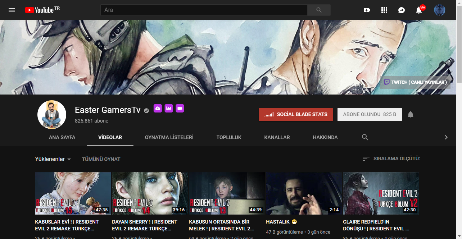The height and width of the screenshot is (239, 462).
Task: Switch to the Ana Sayfa tab
Action: click(x=62, y=137)
